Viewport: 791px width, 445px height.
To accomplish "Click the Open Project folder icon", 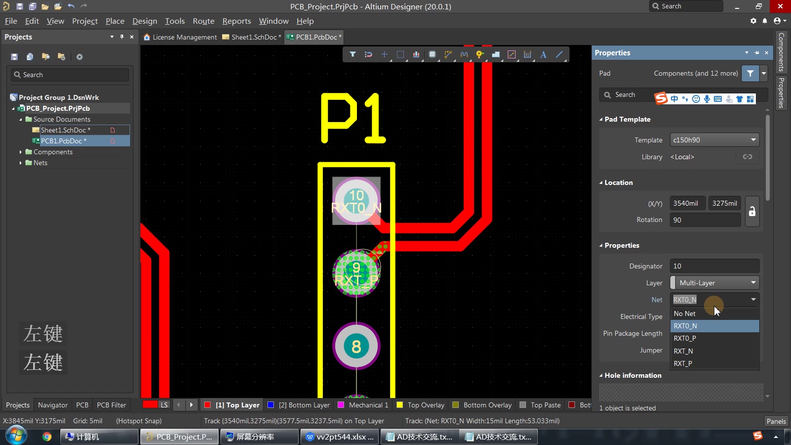I will point(58,6).
